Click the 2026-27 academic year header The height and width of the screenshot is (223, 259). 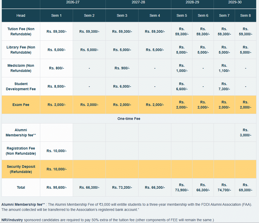(x=73, y=2)
